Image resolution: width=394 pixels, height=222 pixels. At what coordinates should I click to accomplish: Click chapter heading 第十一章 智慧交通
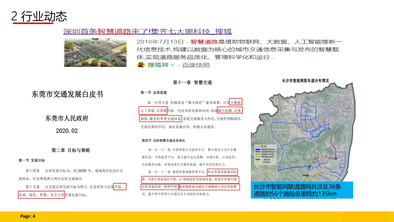click(192, 83)
